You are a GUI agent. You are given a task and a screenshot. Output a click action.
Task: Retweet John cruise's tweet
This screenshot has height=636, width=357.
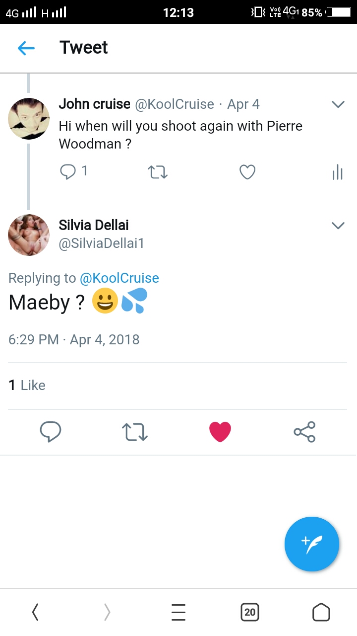click(x=158, y=172)
